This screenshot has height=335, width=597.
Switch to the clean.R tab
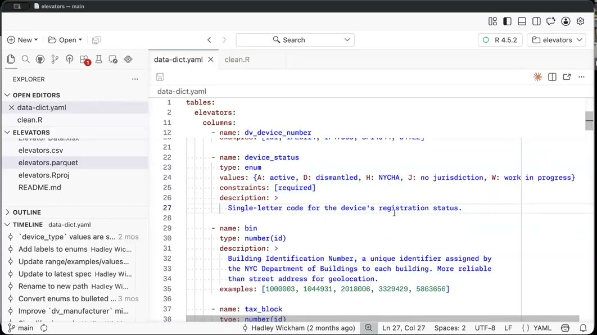pos(237,60)
